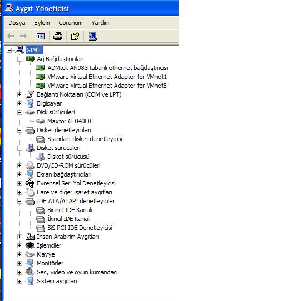Expand the Sistem aygıtları node
Viewport: 285px width, 301px height.
point(19,281)
